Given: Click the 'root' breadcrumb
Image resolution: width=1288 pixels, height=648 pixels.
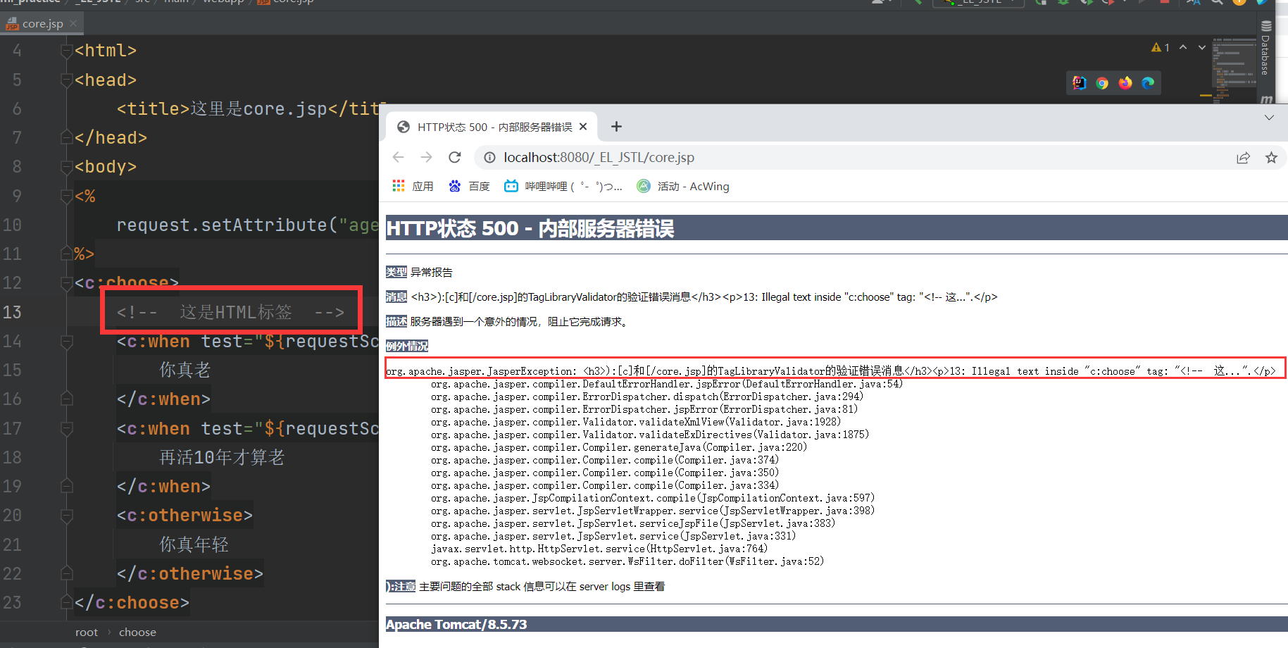Looking at the screenshot, I should tap(87, 632).
